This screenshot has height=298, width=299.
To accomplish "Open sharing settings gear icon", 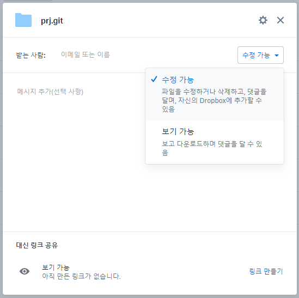I will coord(263,20).
